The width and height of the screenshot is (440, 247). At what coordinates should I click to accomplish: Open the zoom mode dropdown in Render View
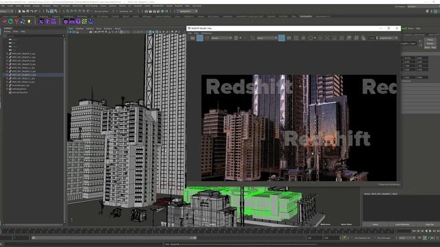click(x=388, y=38)
